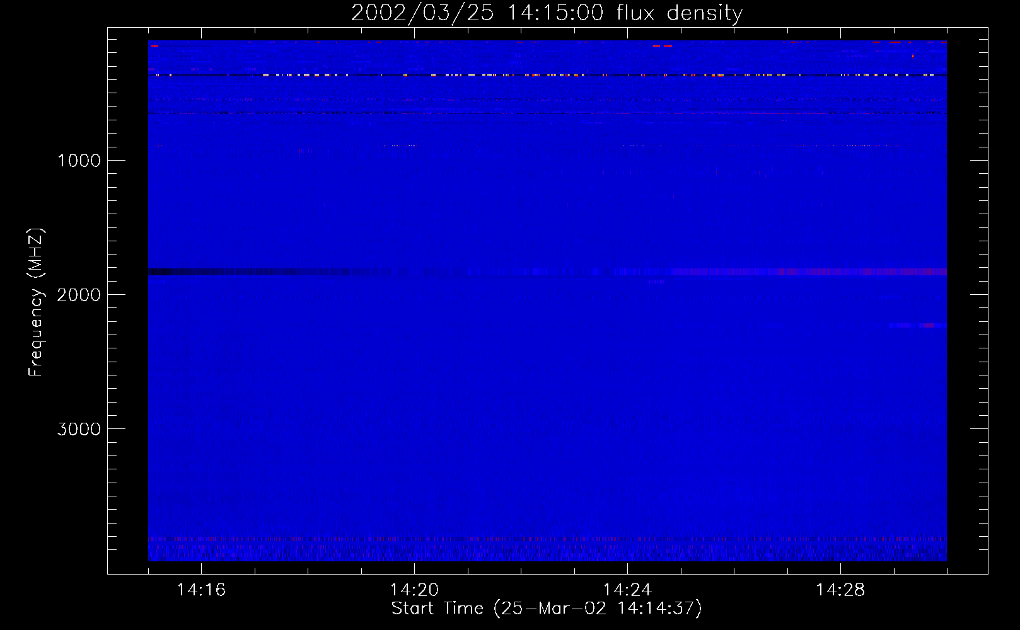Select the 1000 MHz frequency tick label
The image size is (1020, 630).
pos(79,161)
